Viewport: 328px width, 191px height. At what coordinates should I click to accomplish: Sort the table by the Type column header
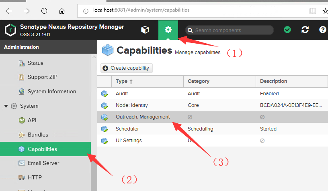point(148,81)
